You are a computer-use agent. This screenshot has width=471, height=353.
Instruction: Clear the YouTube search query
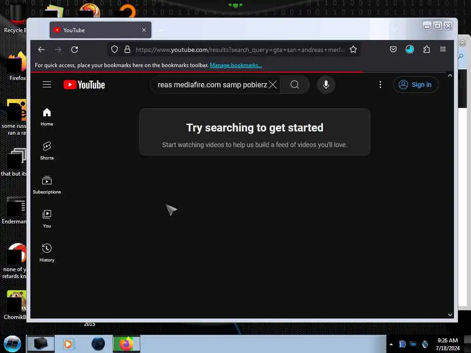[x=273, y=85]
